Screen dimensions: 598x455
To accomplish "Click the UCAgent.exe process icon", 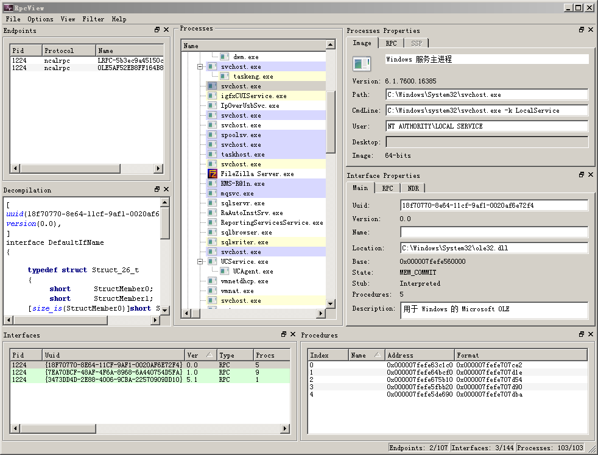I will pyautogui.click(x=224, y=271).
